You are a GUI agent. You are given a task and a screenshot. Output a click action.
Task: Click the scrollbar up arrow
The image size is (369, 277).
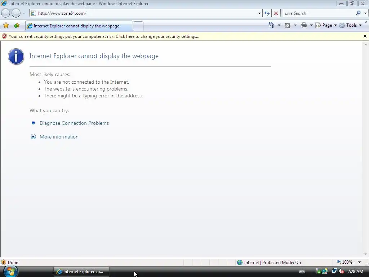pyautogui.click(x=365, y=44)
